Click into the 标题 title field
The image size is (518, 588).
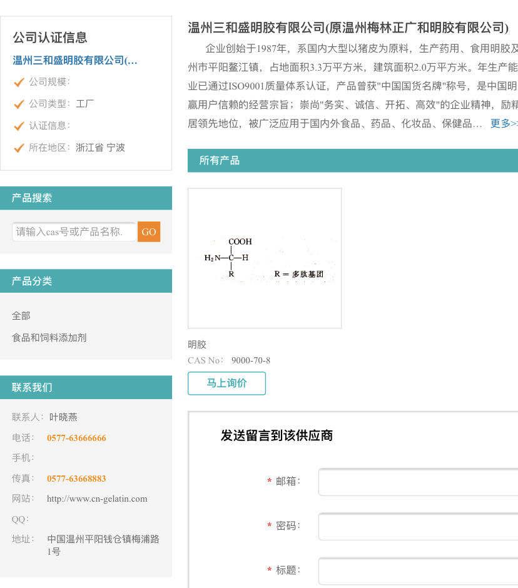click(x=418, y=570)
